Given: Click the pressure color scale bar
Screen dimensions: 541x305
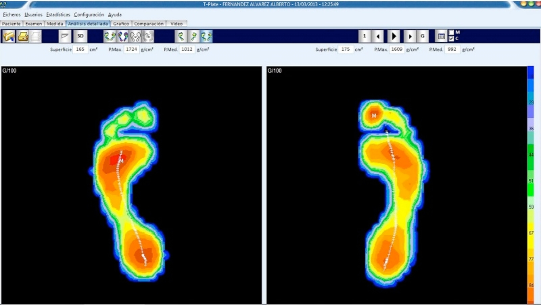Looking at the screenshot, I should (x=530, y=183).
